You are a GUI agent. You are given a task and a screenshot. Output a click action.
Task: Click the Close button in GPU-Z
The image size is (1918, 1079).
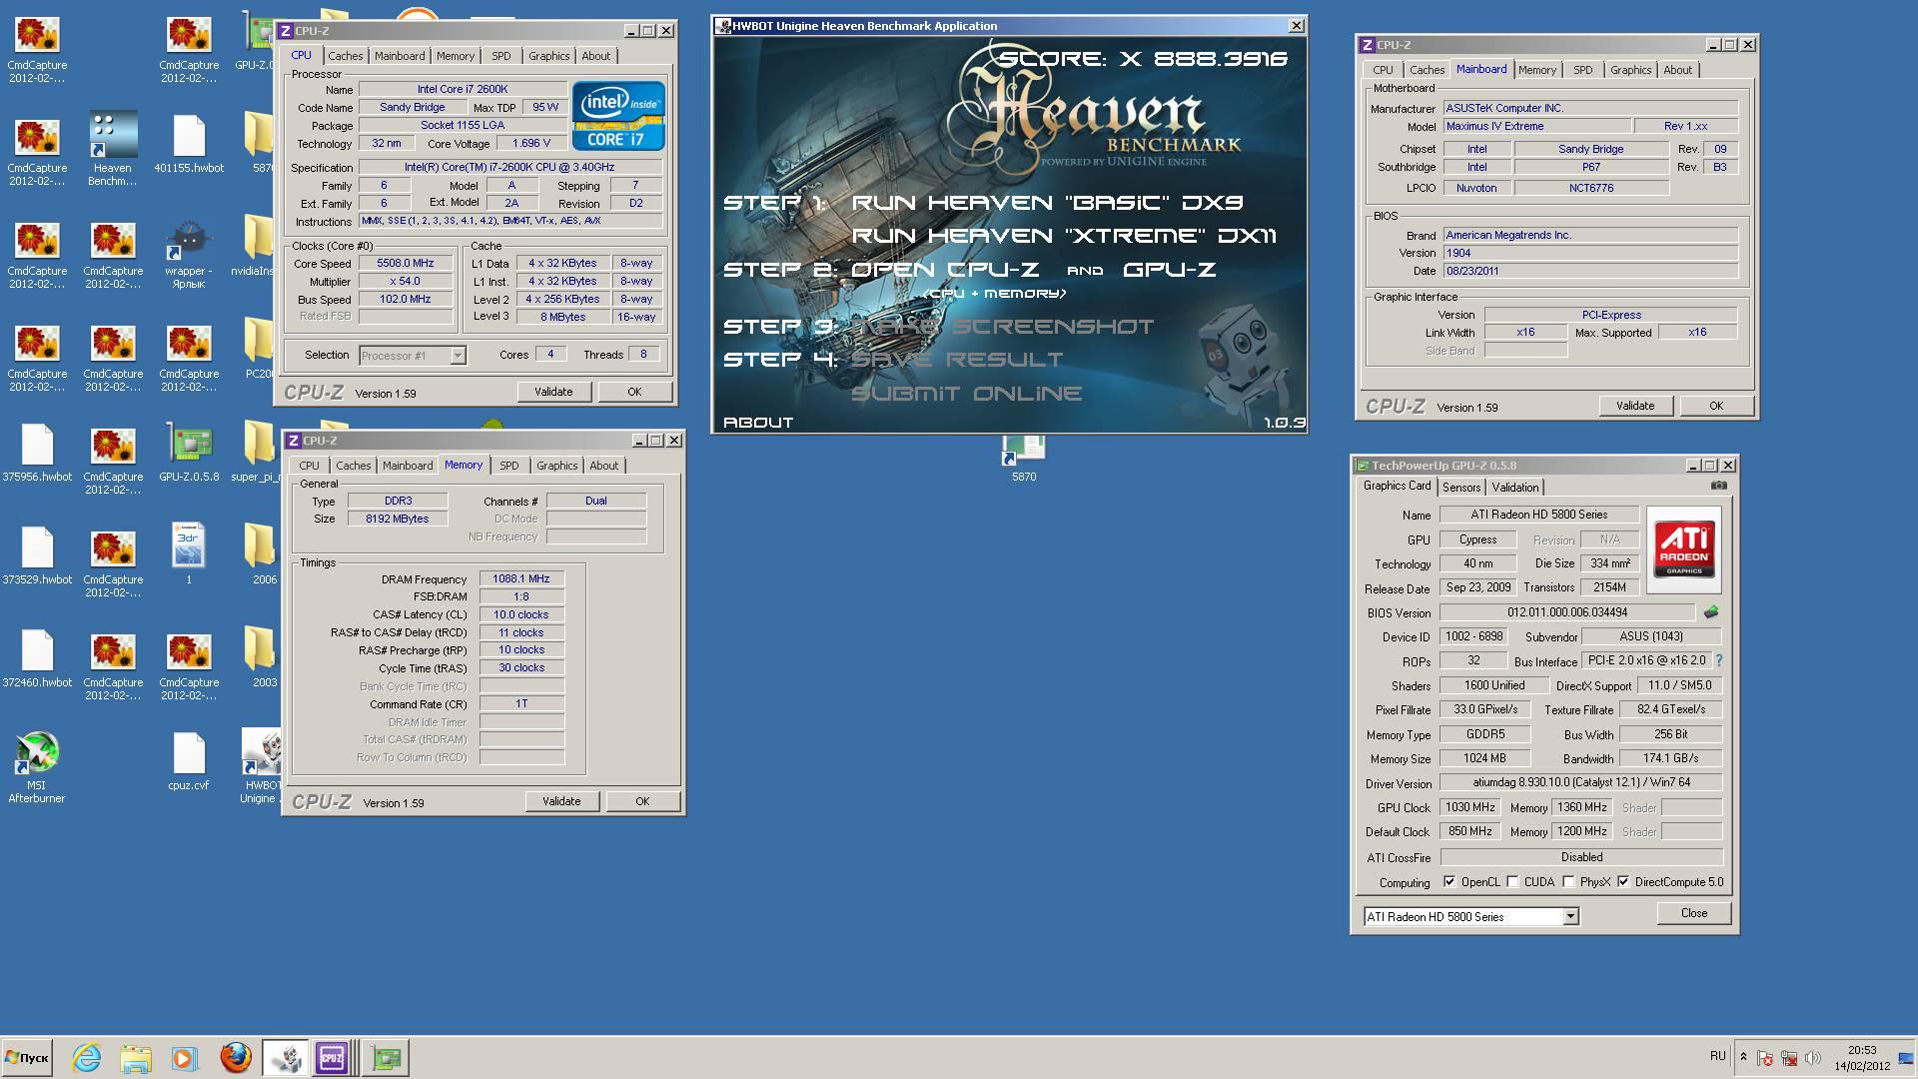(x=1694, y=913)
